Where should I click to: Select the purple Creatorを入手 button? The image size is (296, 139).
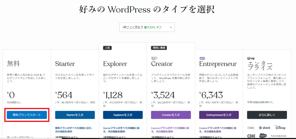171,115
